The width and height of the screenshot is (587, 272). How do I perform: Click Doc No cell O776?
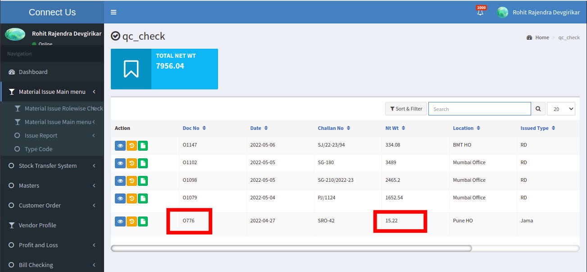(188, 221)
